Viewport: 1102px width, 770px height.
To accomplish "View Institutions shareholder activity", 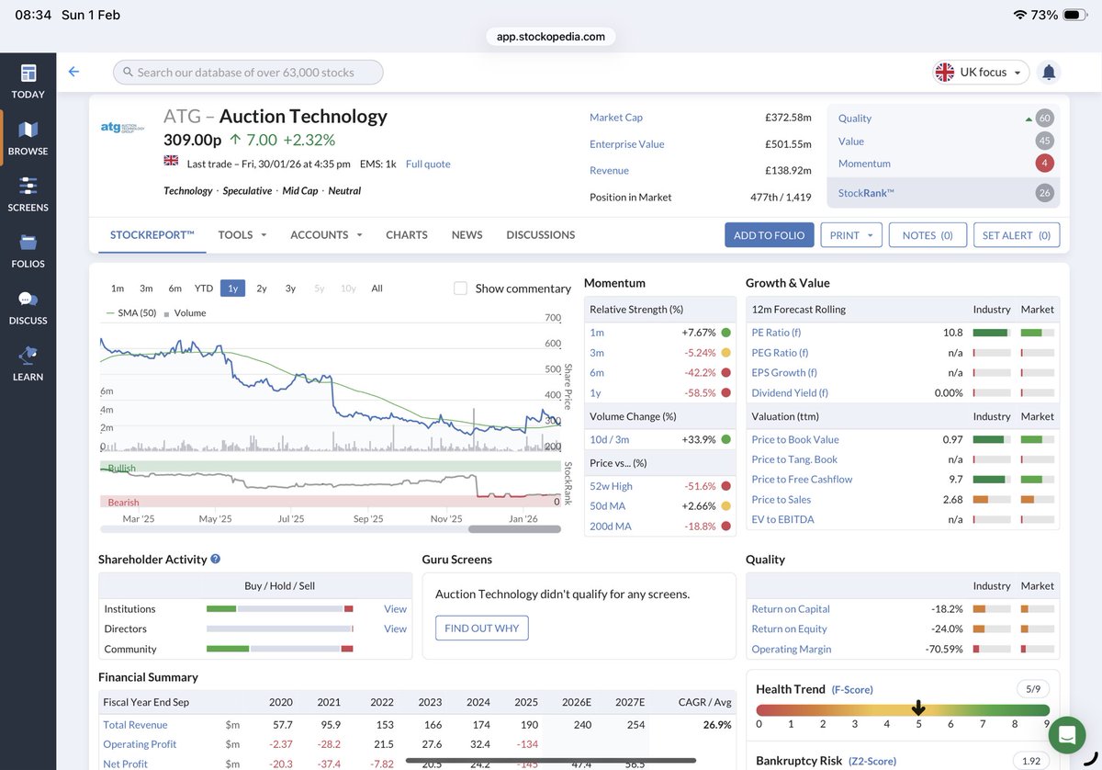I will click(x=395, y=608).
